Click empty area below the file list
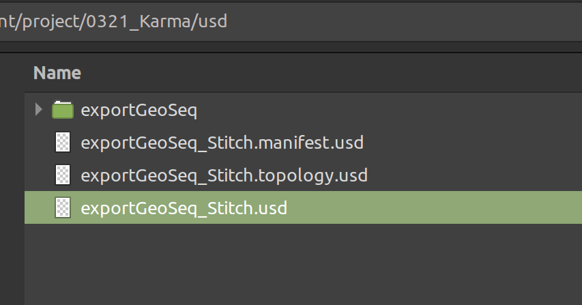The width and height of the screenshot is (582, 305). (303, 264)
